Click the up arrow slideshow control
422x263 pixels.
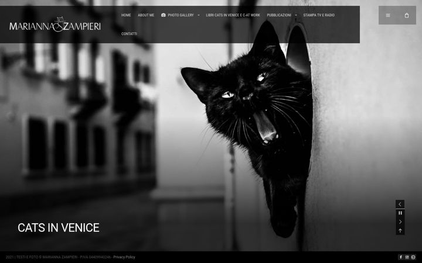400,230
